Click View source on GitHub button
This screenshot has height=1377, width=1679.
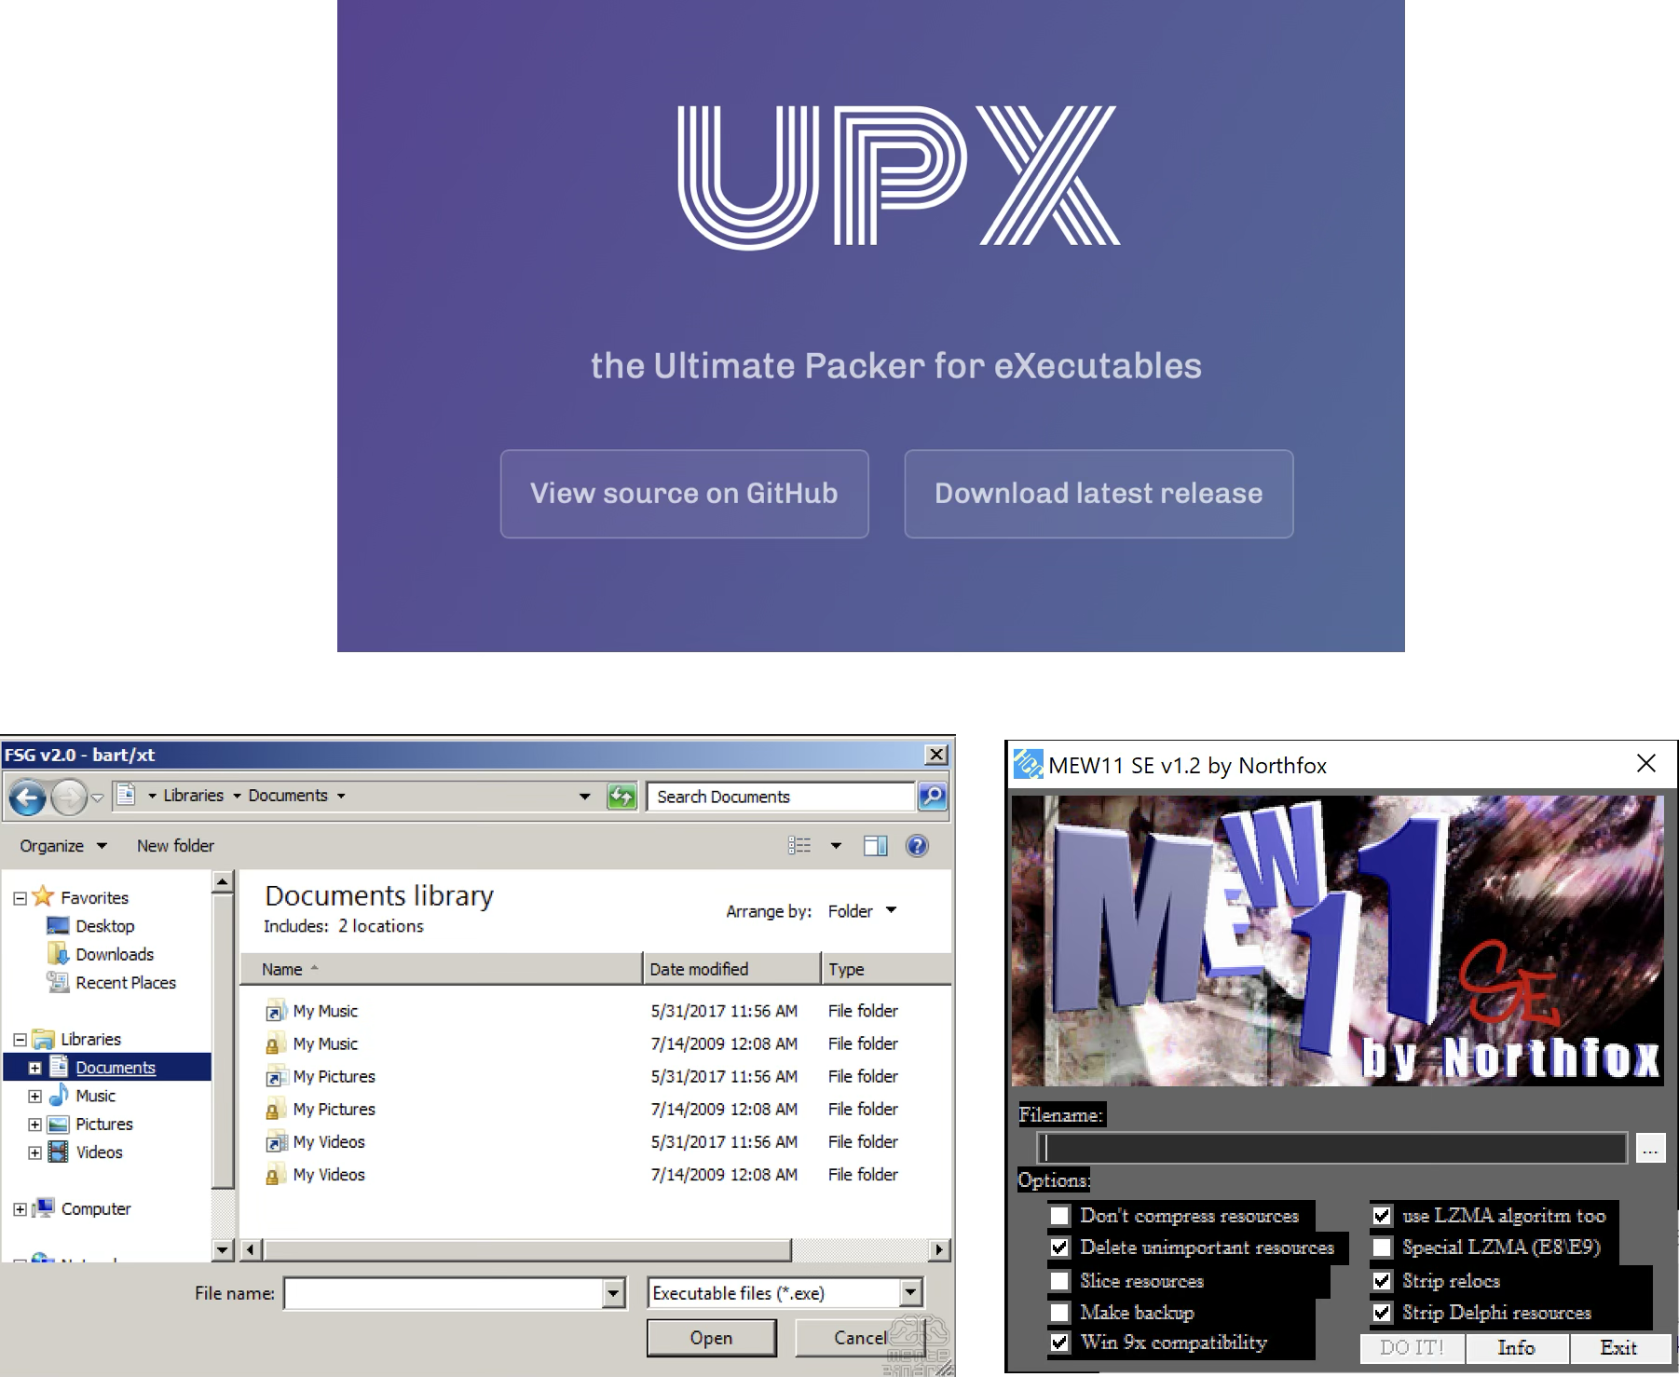coord(684,494)
